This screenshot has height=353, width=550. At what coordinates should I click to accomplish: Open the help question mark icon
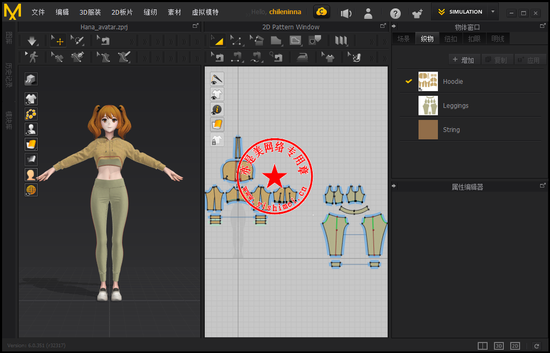(395, 13)
